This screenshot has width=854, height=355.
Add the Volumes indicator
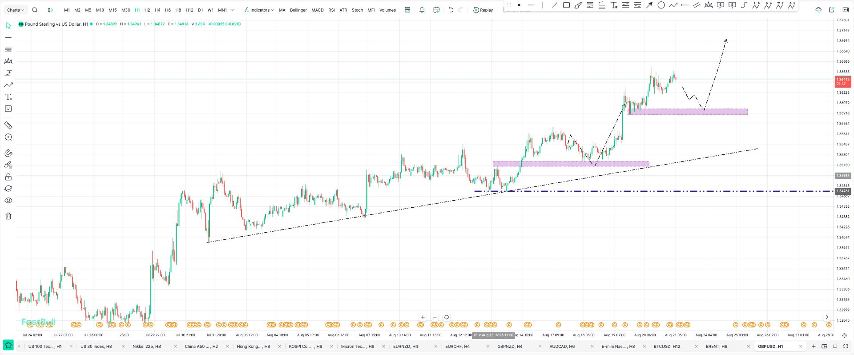[387, 10]
